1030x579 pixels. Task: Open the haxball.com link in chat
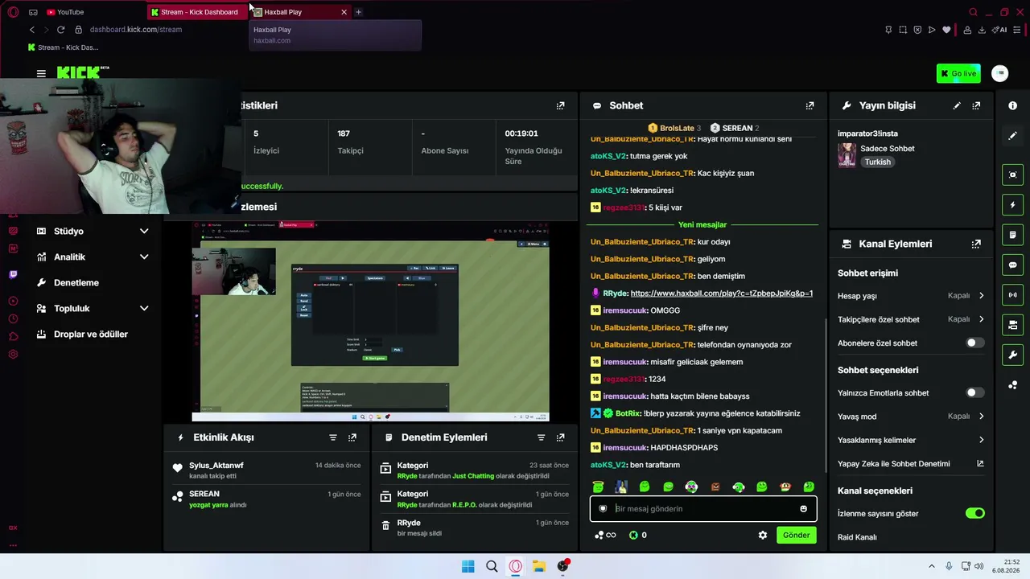click(722, 294)
